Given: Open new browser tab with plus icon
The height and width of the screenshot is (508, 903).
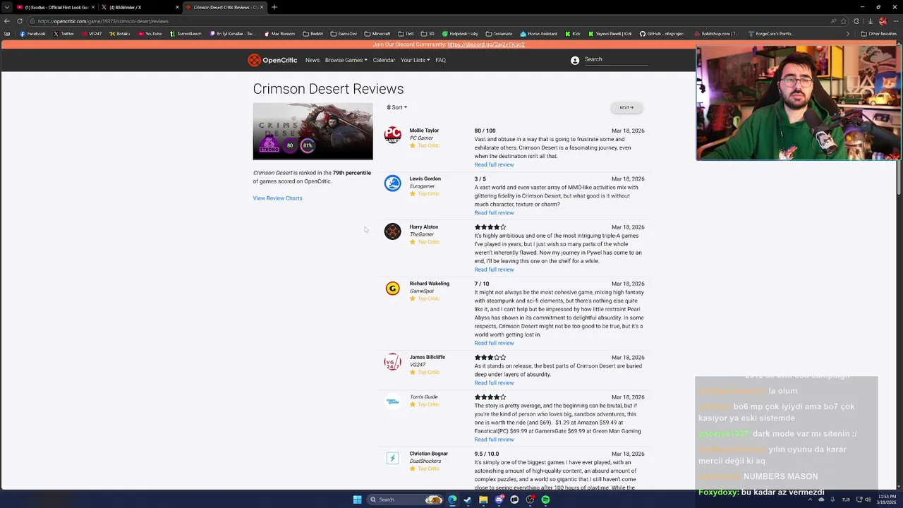Looking at the screenshot, I should [274, 7].
